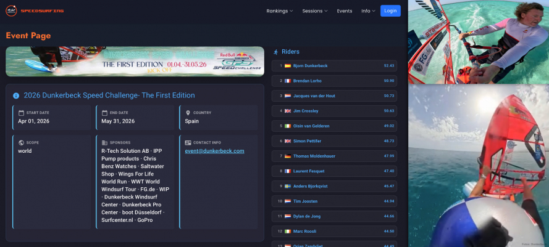The width and height of the screenshot is (549, 247).
Task: Open the Sessions dropdown menu
Action: [315, 11]
